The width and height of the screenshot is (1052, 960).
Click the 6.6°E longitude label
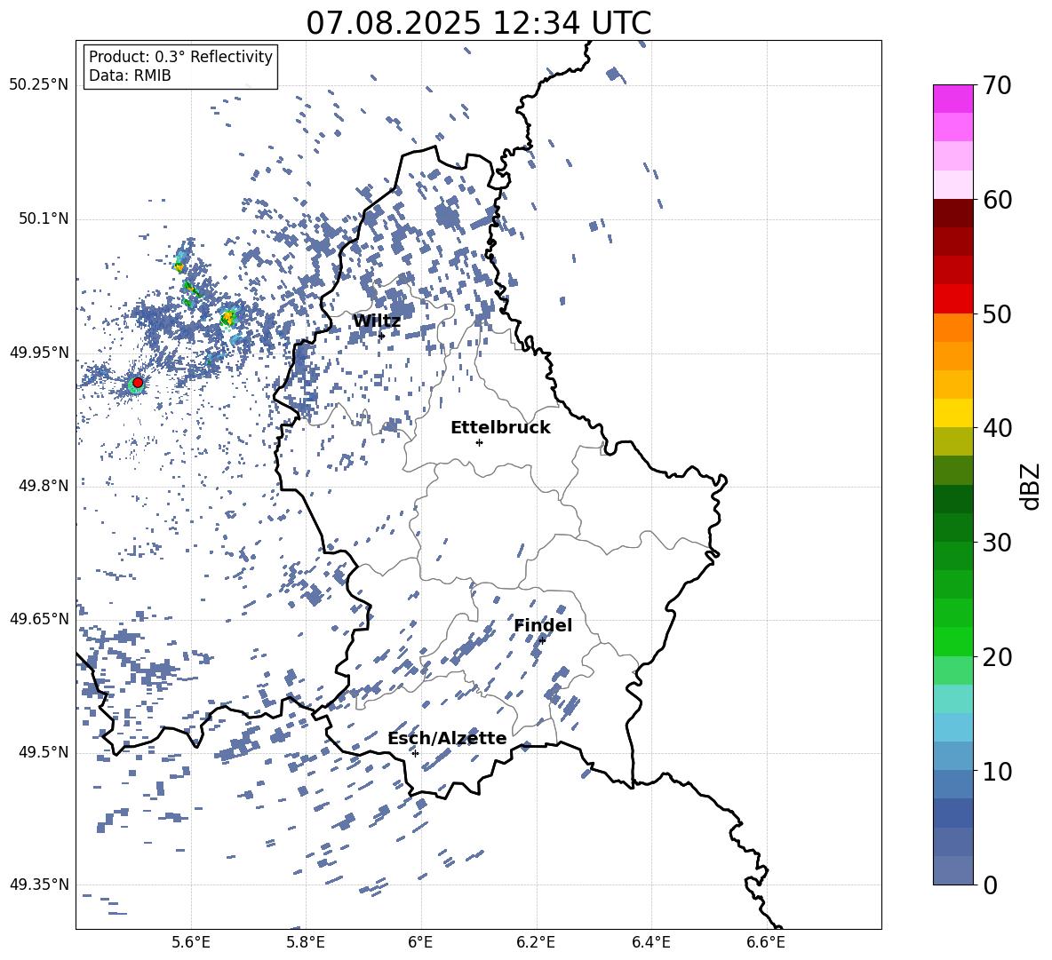766,942
